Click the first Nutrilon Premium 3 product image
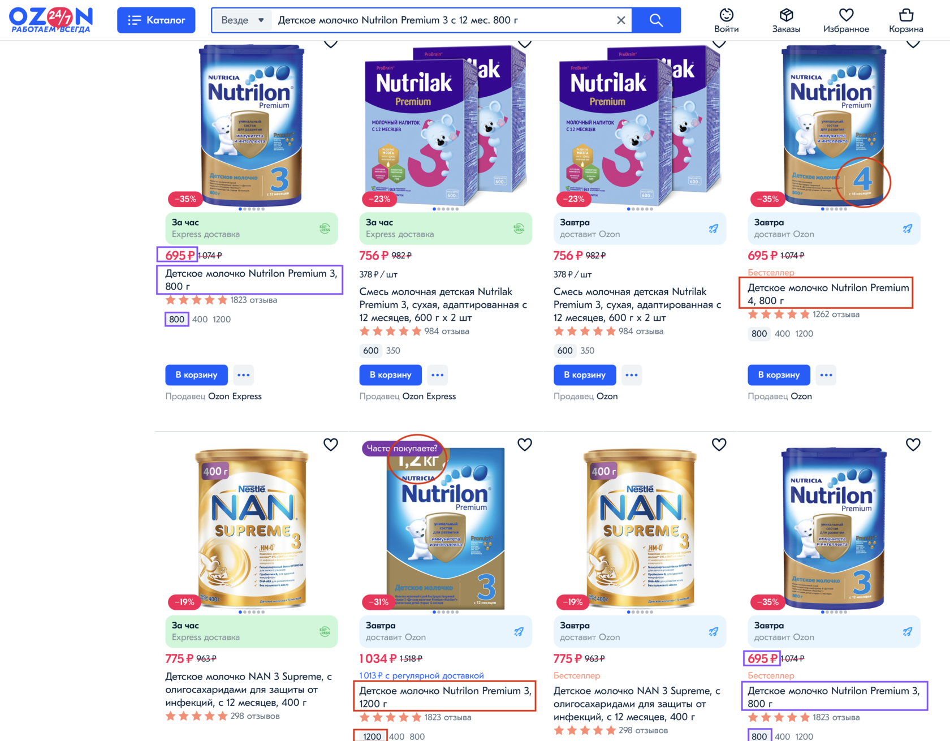 [252, 126]
